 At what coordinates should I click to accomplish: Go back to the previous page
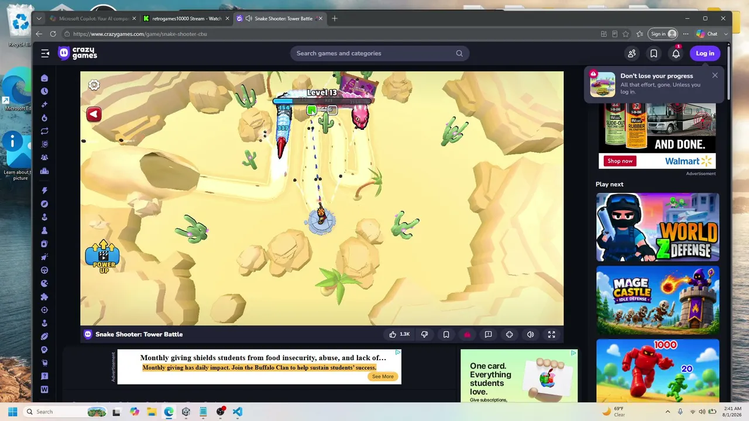click(39, 34)
